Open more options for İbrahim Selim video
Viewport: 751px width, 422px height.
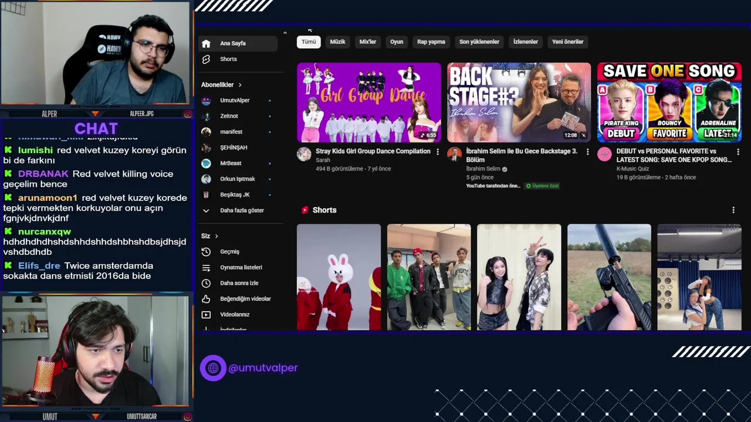tap(587, 152)
